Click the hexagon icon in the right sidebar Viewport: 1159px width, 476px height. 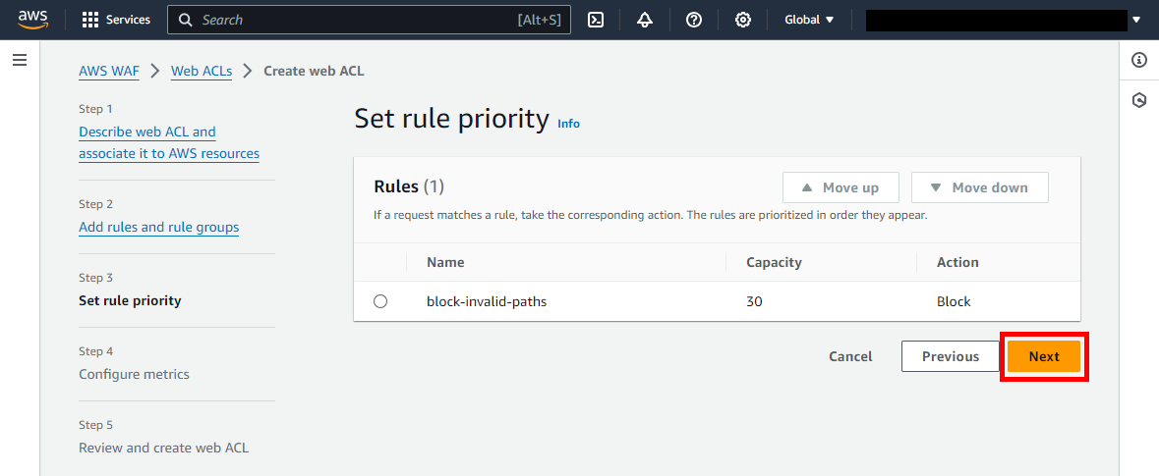pos(1139,100)
